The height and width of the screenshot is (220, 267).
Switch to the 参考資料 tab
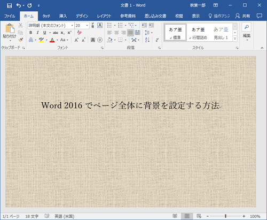[128, 16]
